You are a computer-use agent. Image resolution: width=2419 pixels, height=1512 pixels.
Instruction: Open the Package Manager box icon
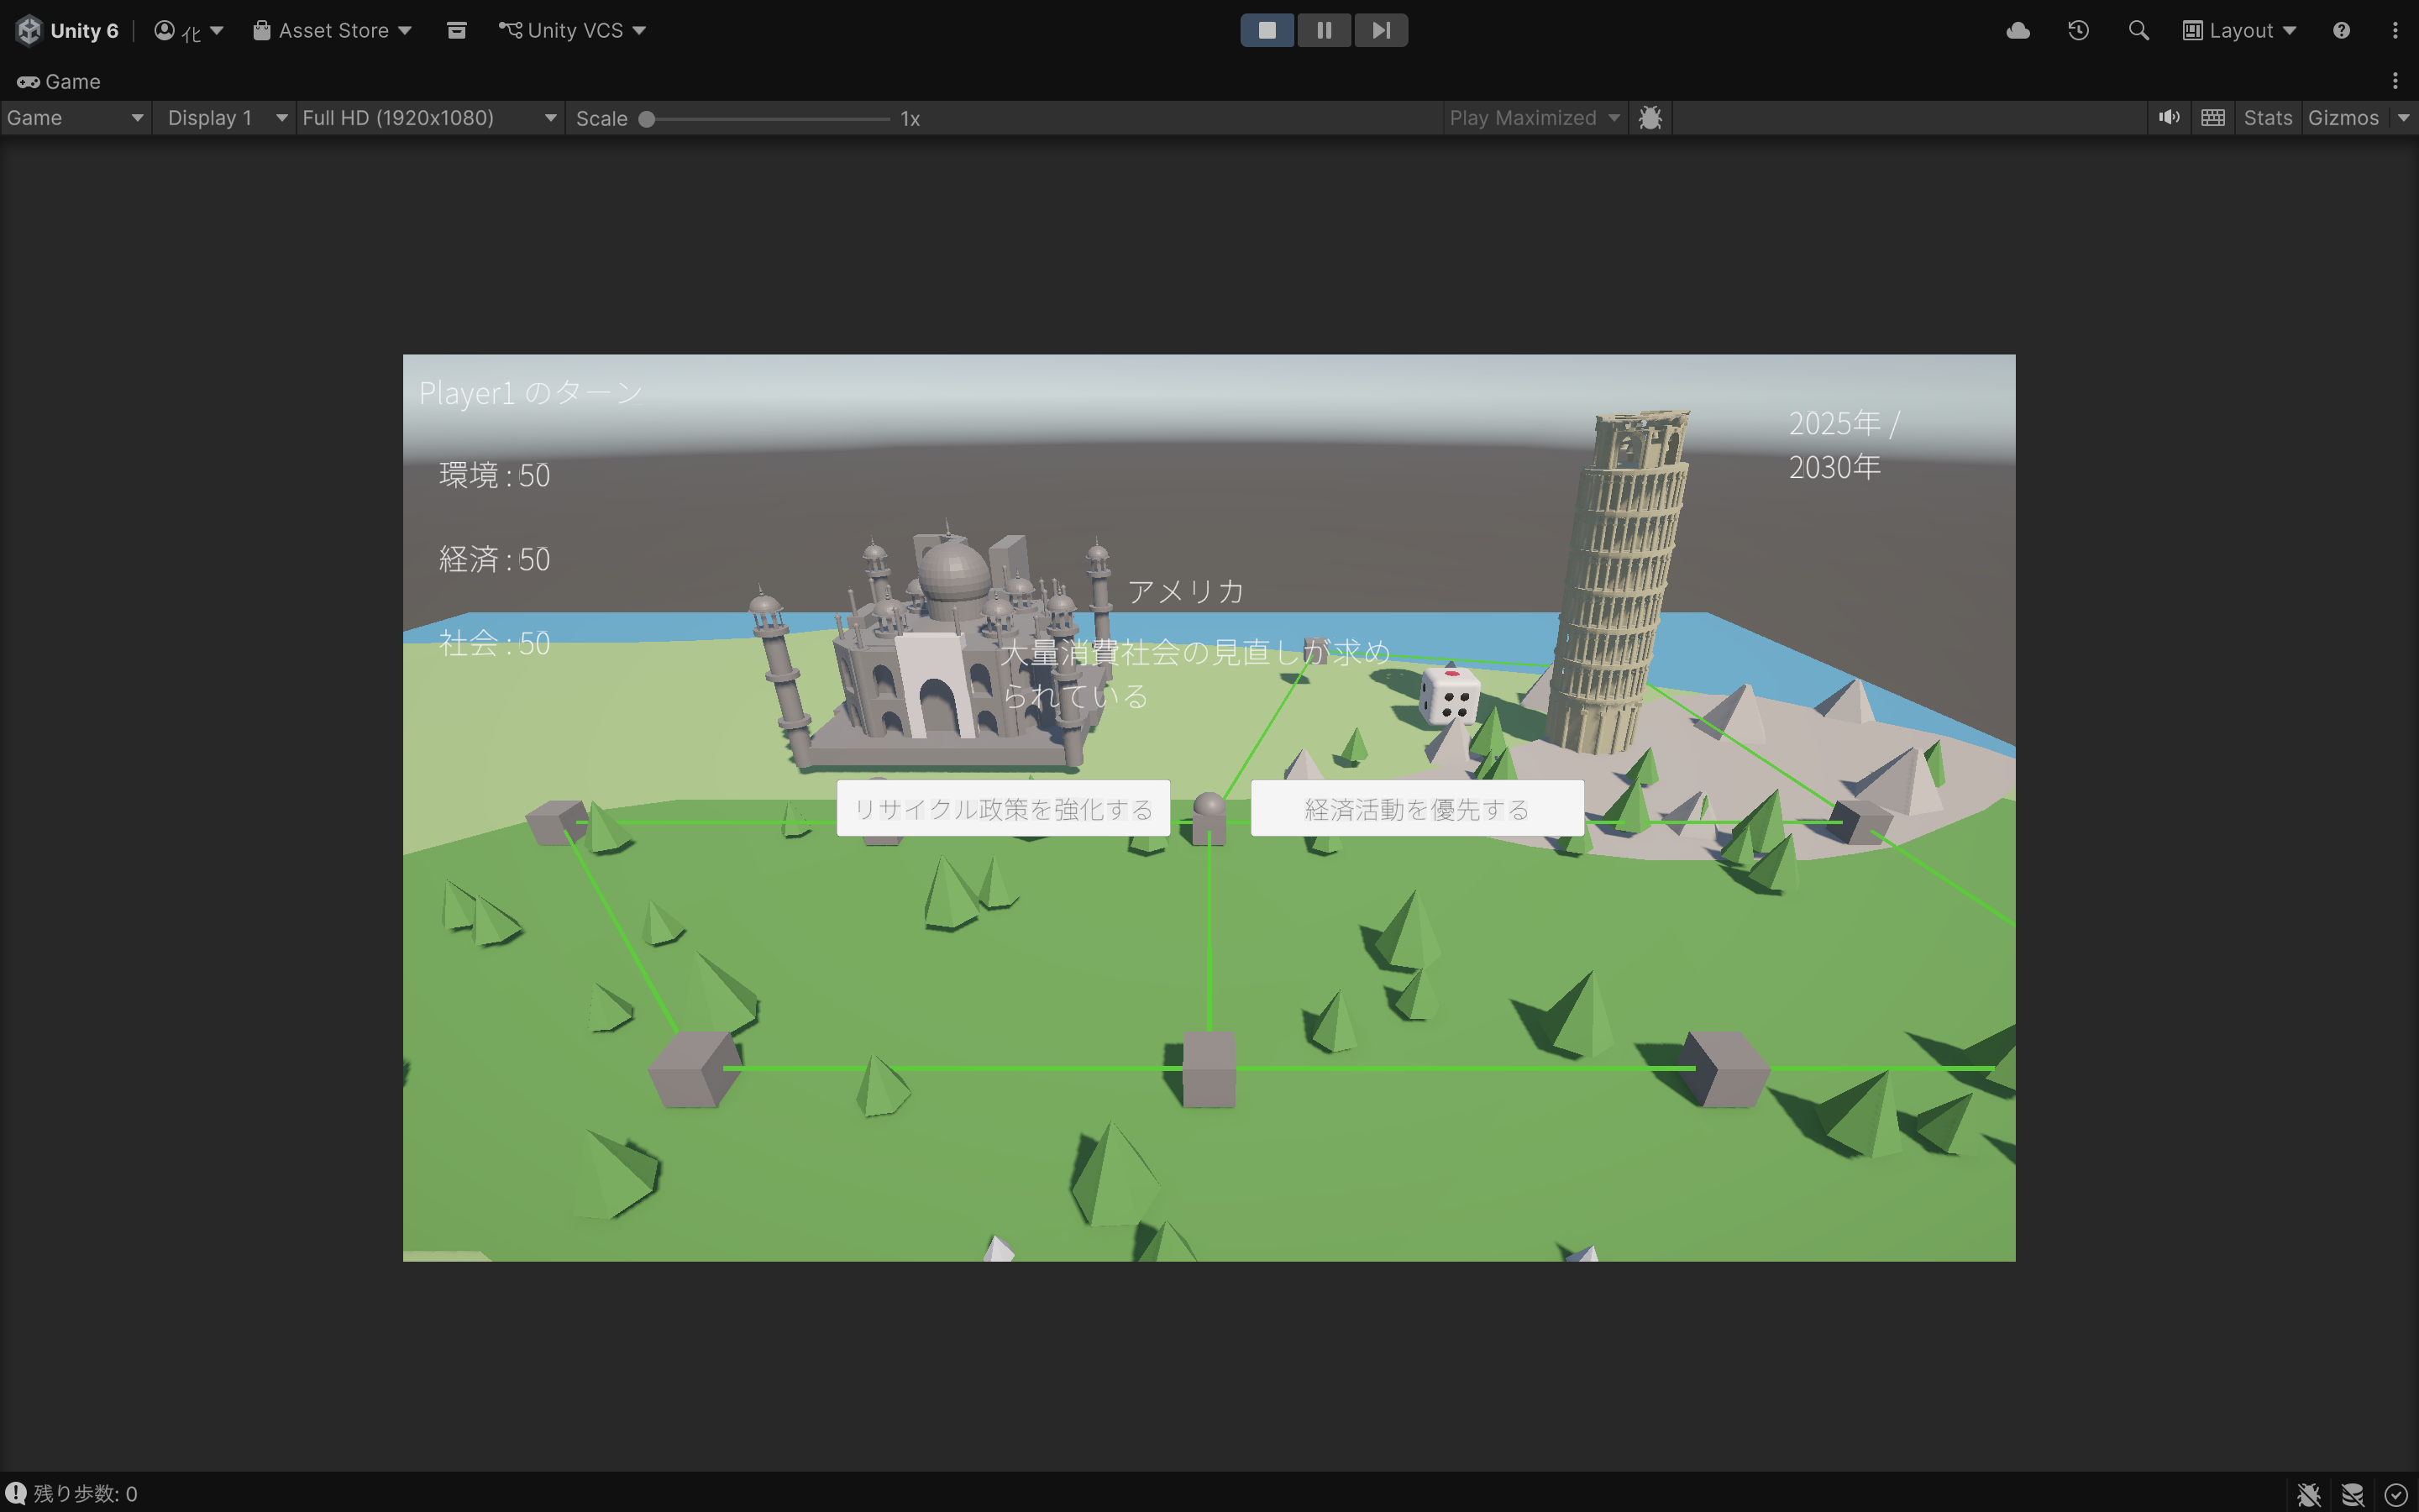[456, 30]
